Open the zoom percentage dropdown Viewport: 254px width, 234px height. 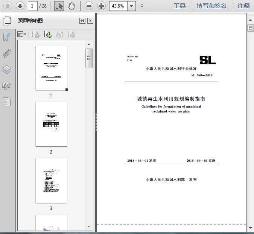[x=131, y=6]
